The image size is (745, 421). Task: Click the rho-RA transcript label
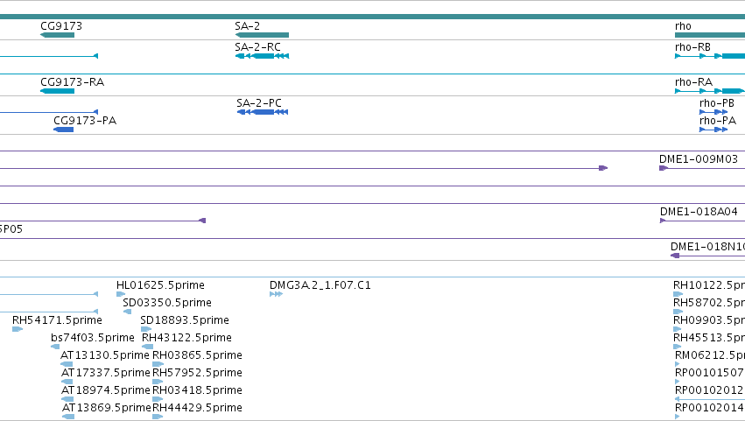coord(693,82)
